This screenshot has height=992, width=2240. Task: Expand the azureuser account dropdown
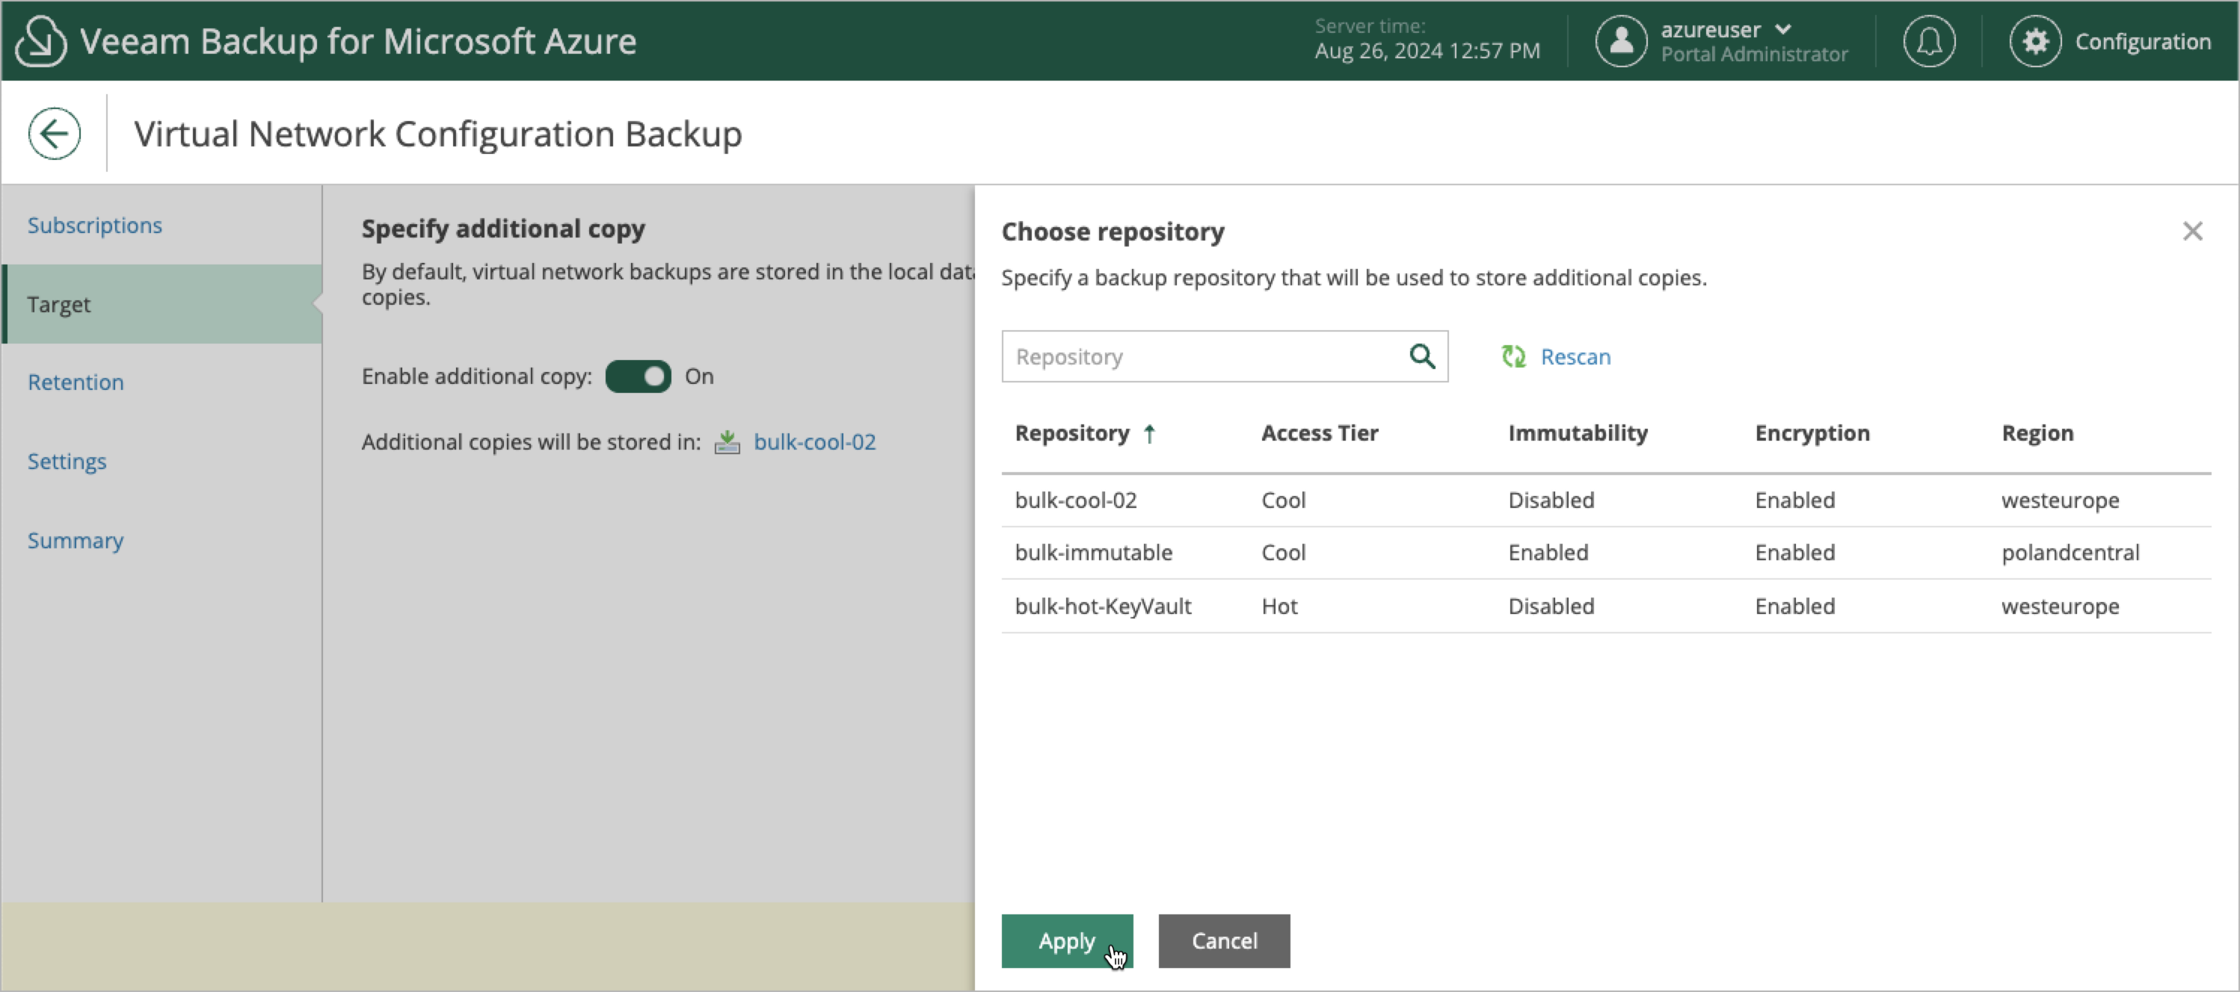[x=1782, y=28]
